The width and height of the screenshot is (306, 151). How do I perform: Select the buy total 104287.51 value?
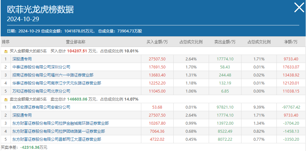pos(77,51)
